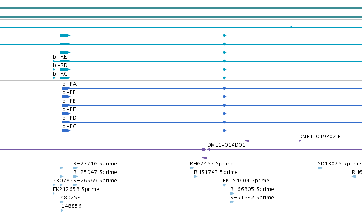Viewport: 362px width, 213px height.
Task: Click the bi-PC blue exon block
Action: pos(66,131)
